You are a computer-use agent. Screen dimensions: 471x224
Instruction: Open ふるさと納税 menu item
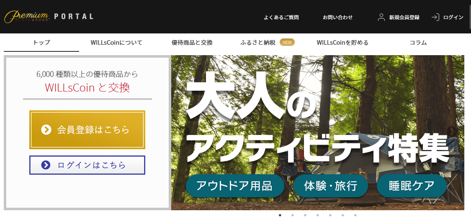[x=258, y=43]
